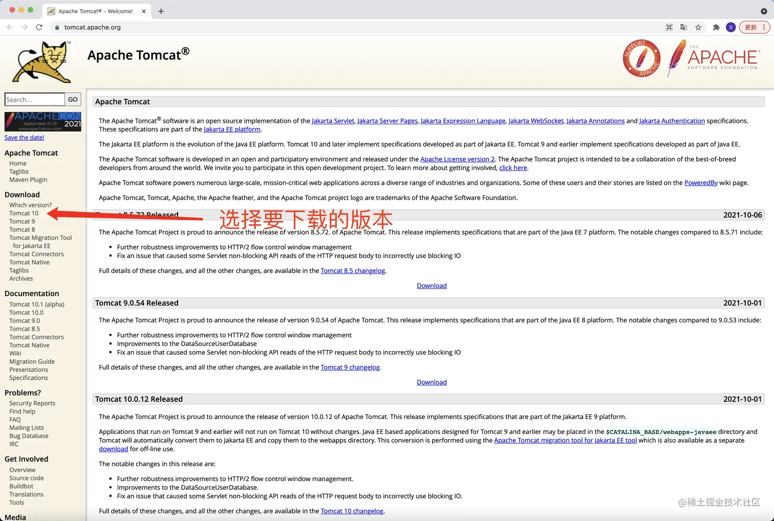Open the IRC link
Image resolution: width=774 pixels, height=521 pixels.
[x=14, y=444]
